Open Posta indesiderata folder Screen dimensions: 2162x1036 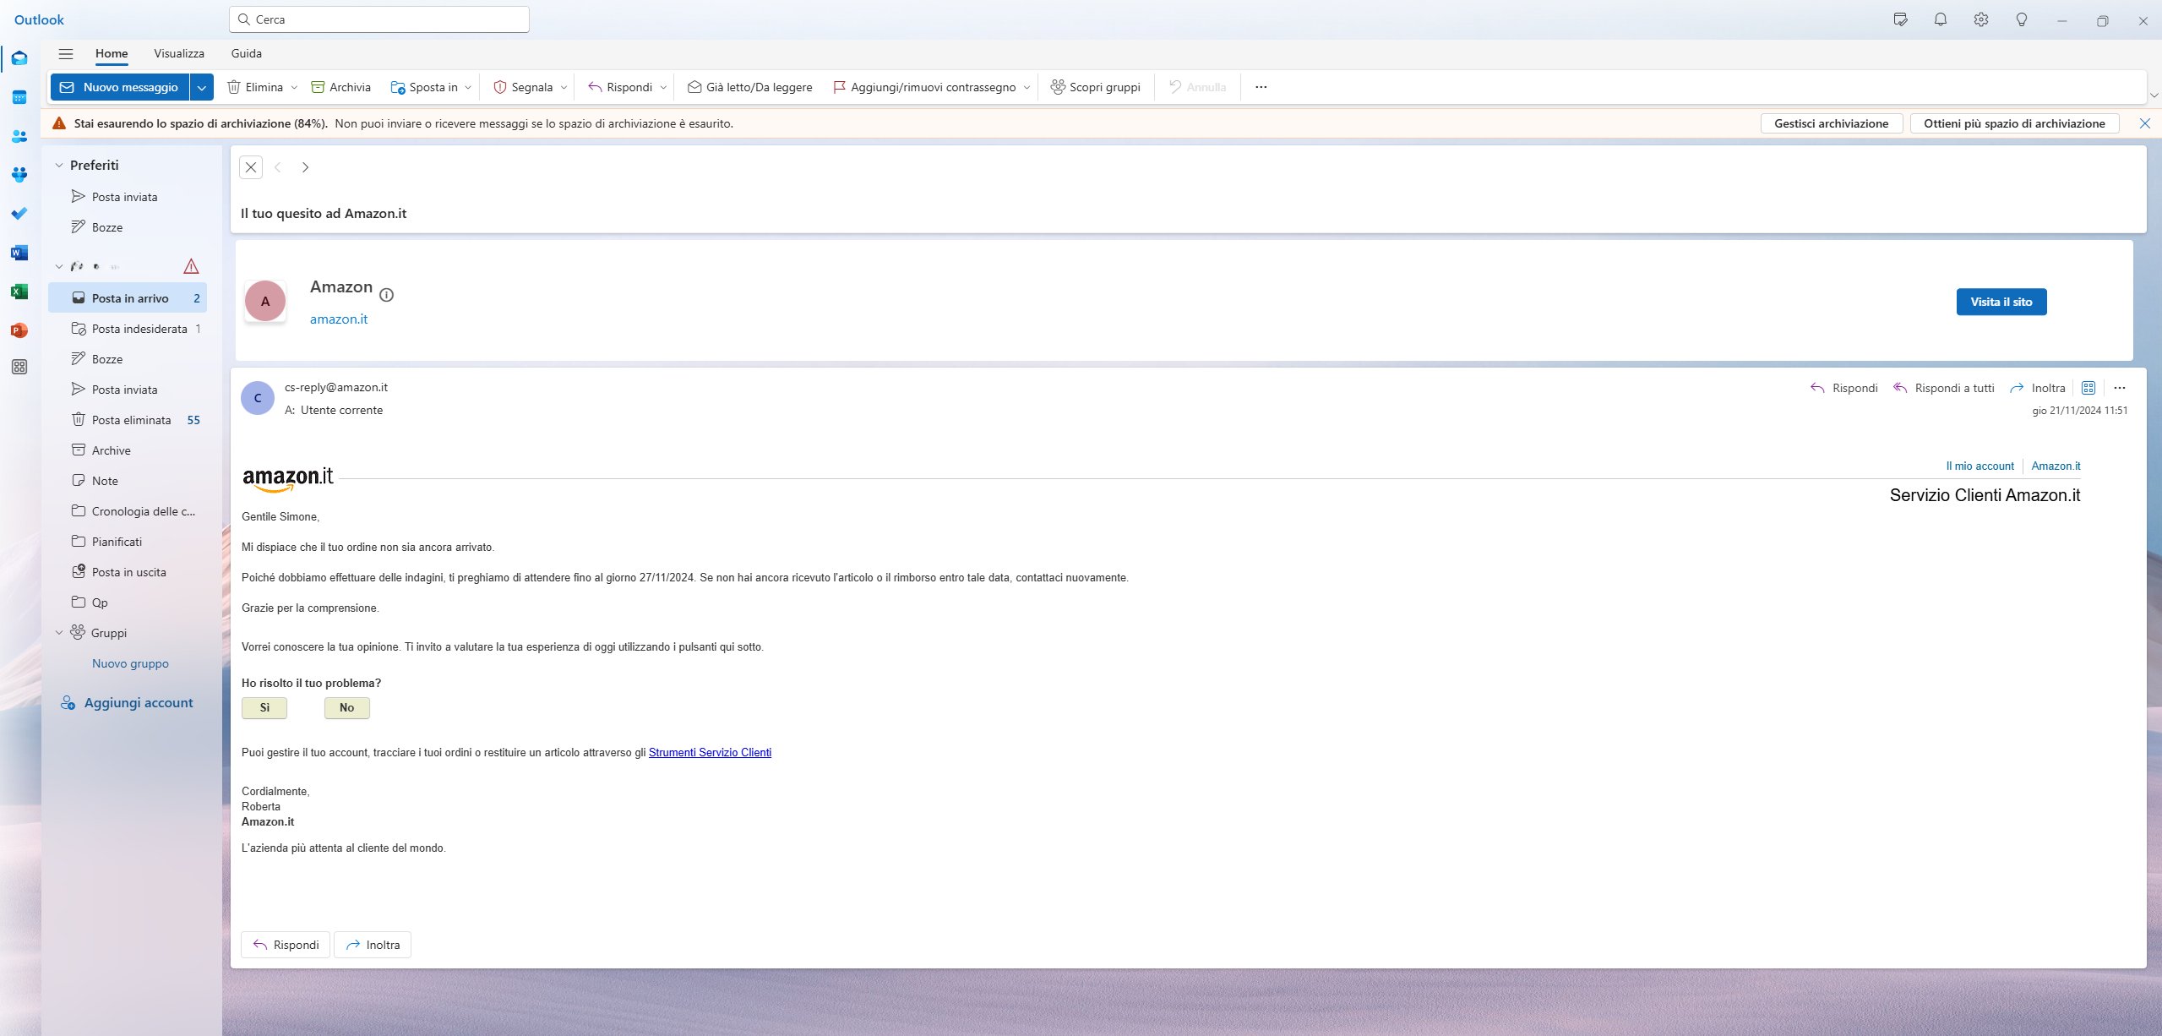pos(128,329)
